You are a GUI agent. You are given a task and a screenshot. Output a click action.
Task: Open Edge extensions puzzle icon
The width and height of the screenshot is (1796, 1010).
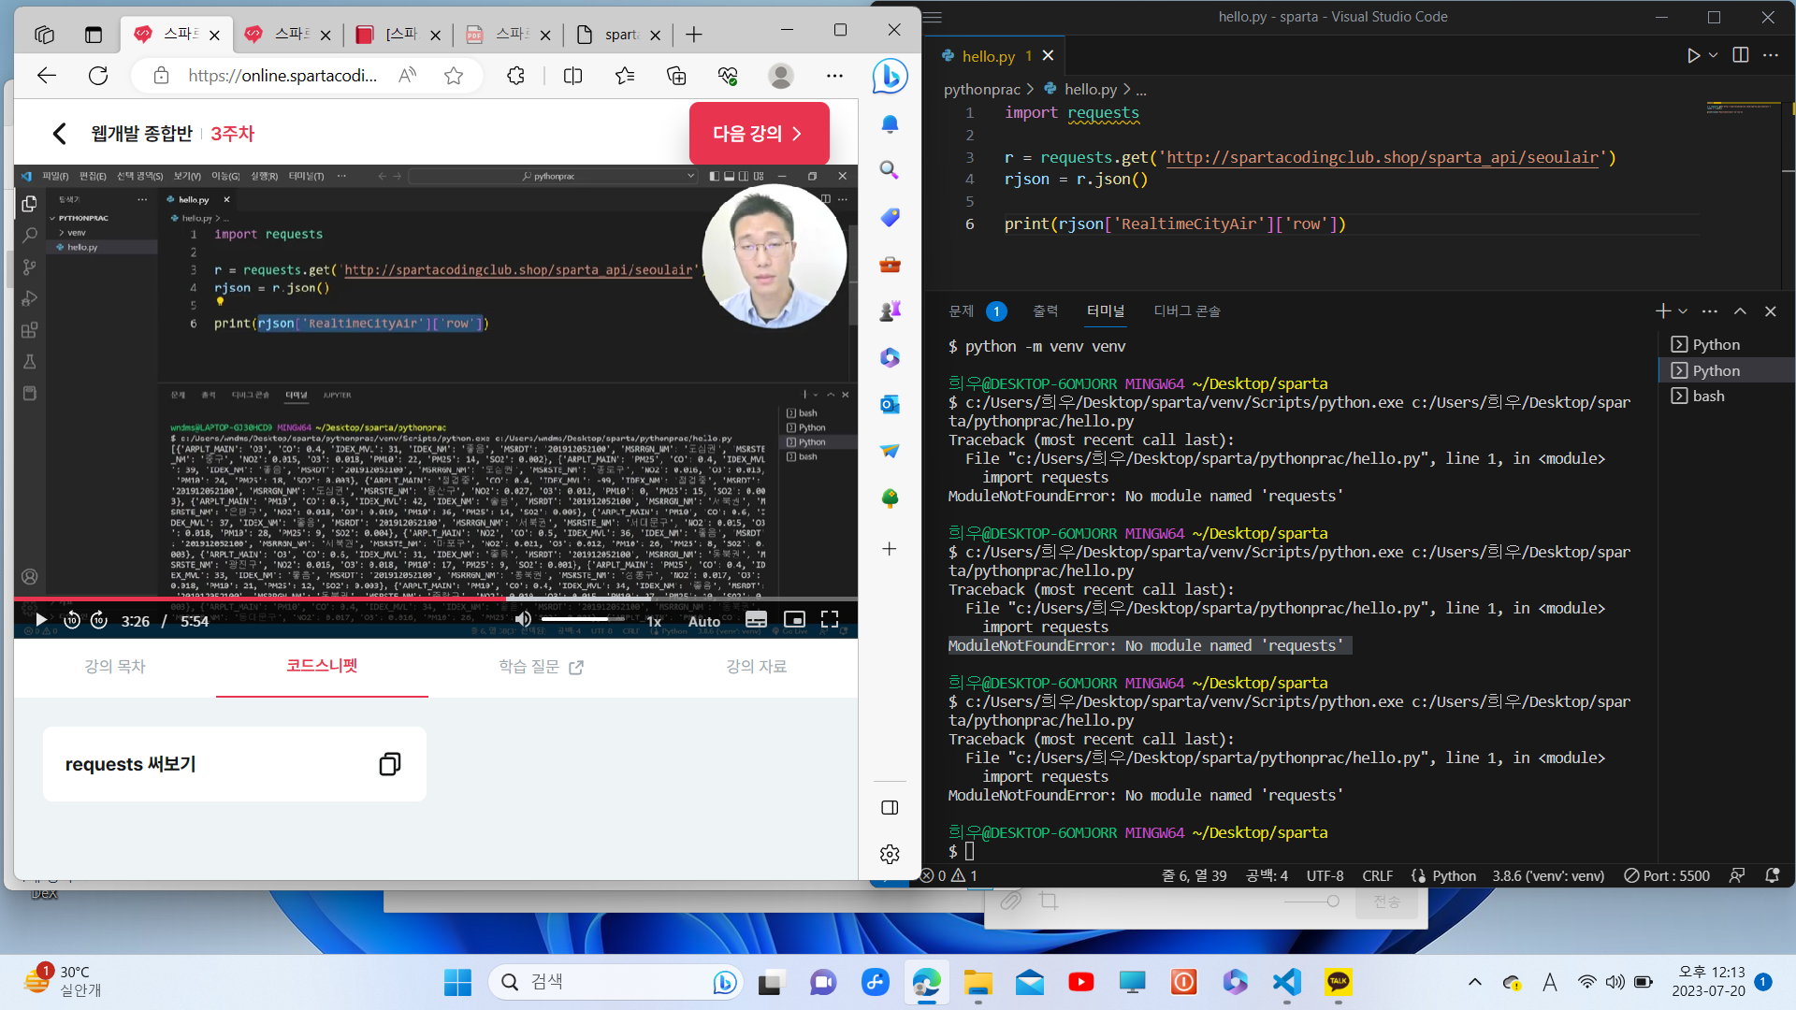pyautogui.click(x=515, y=76)
